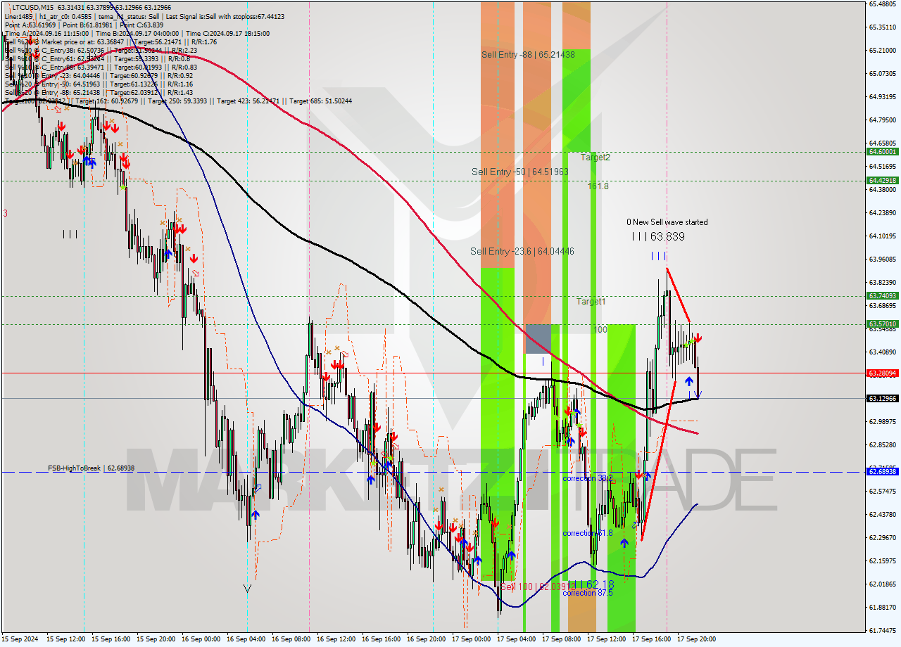The height and width of the screenshot is (647, 901).
Task: Click the '17 Sep 04:00' time label
Action: tap(517, 639)
